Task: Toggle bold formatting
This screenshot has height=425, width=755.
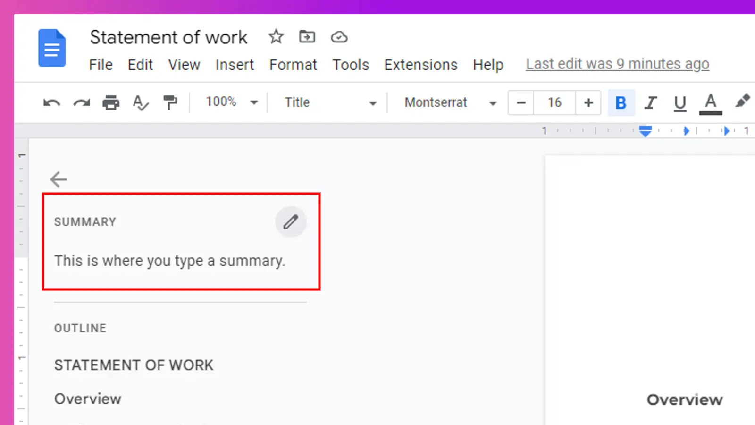Action: tap(621, 102)
